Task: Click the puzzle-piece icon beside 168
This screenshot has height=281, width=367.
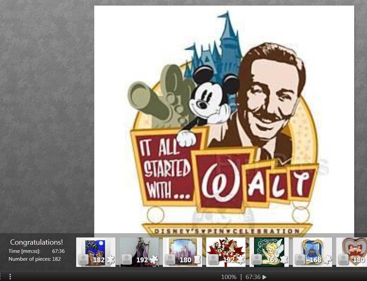Action: pyautogui.click(x=327, y=260)
